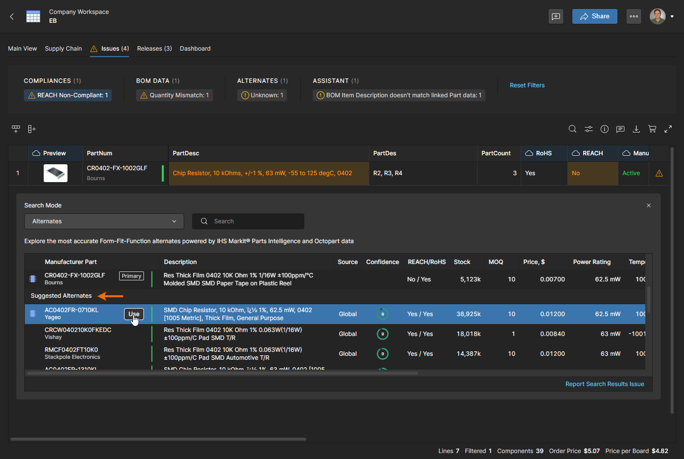Toggle the Quantity Mismatch filter chip
This screenshot has height=459, width=684.
click(x=174, y=95)
